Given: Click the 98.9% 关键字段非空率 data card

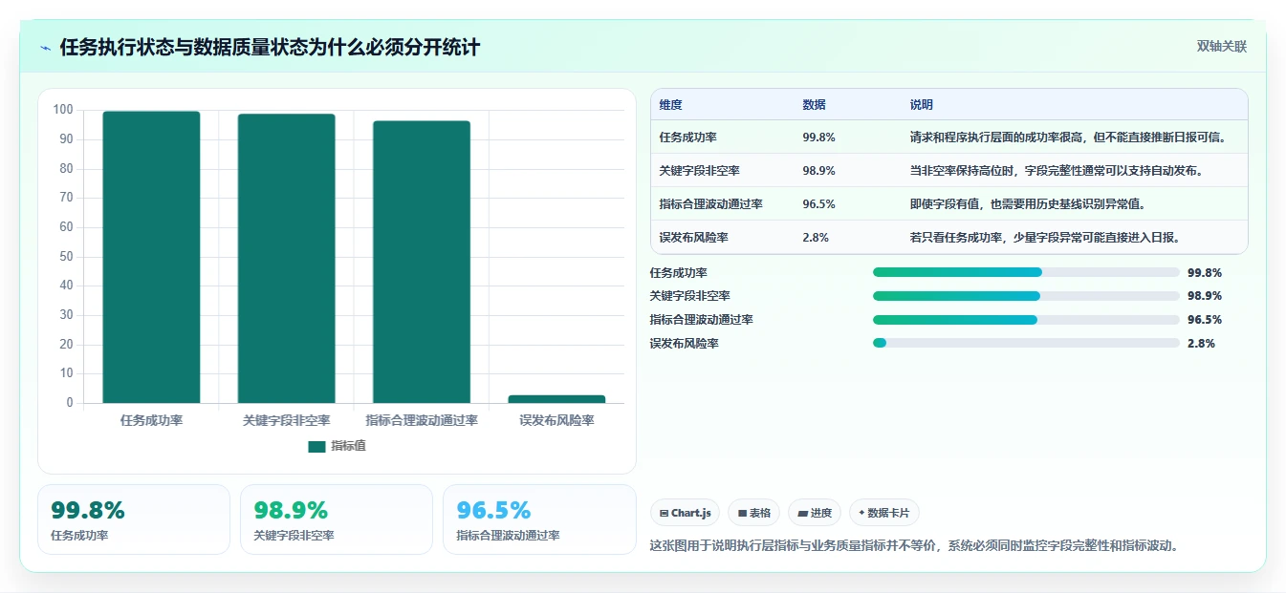Looking at the screenshot, I should 337,519.
